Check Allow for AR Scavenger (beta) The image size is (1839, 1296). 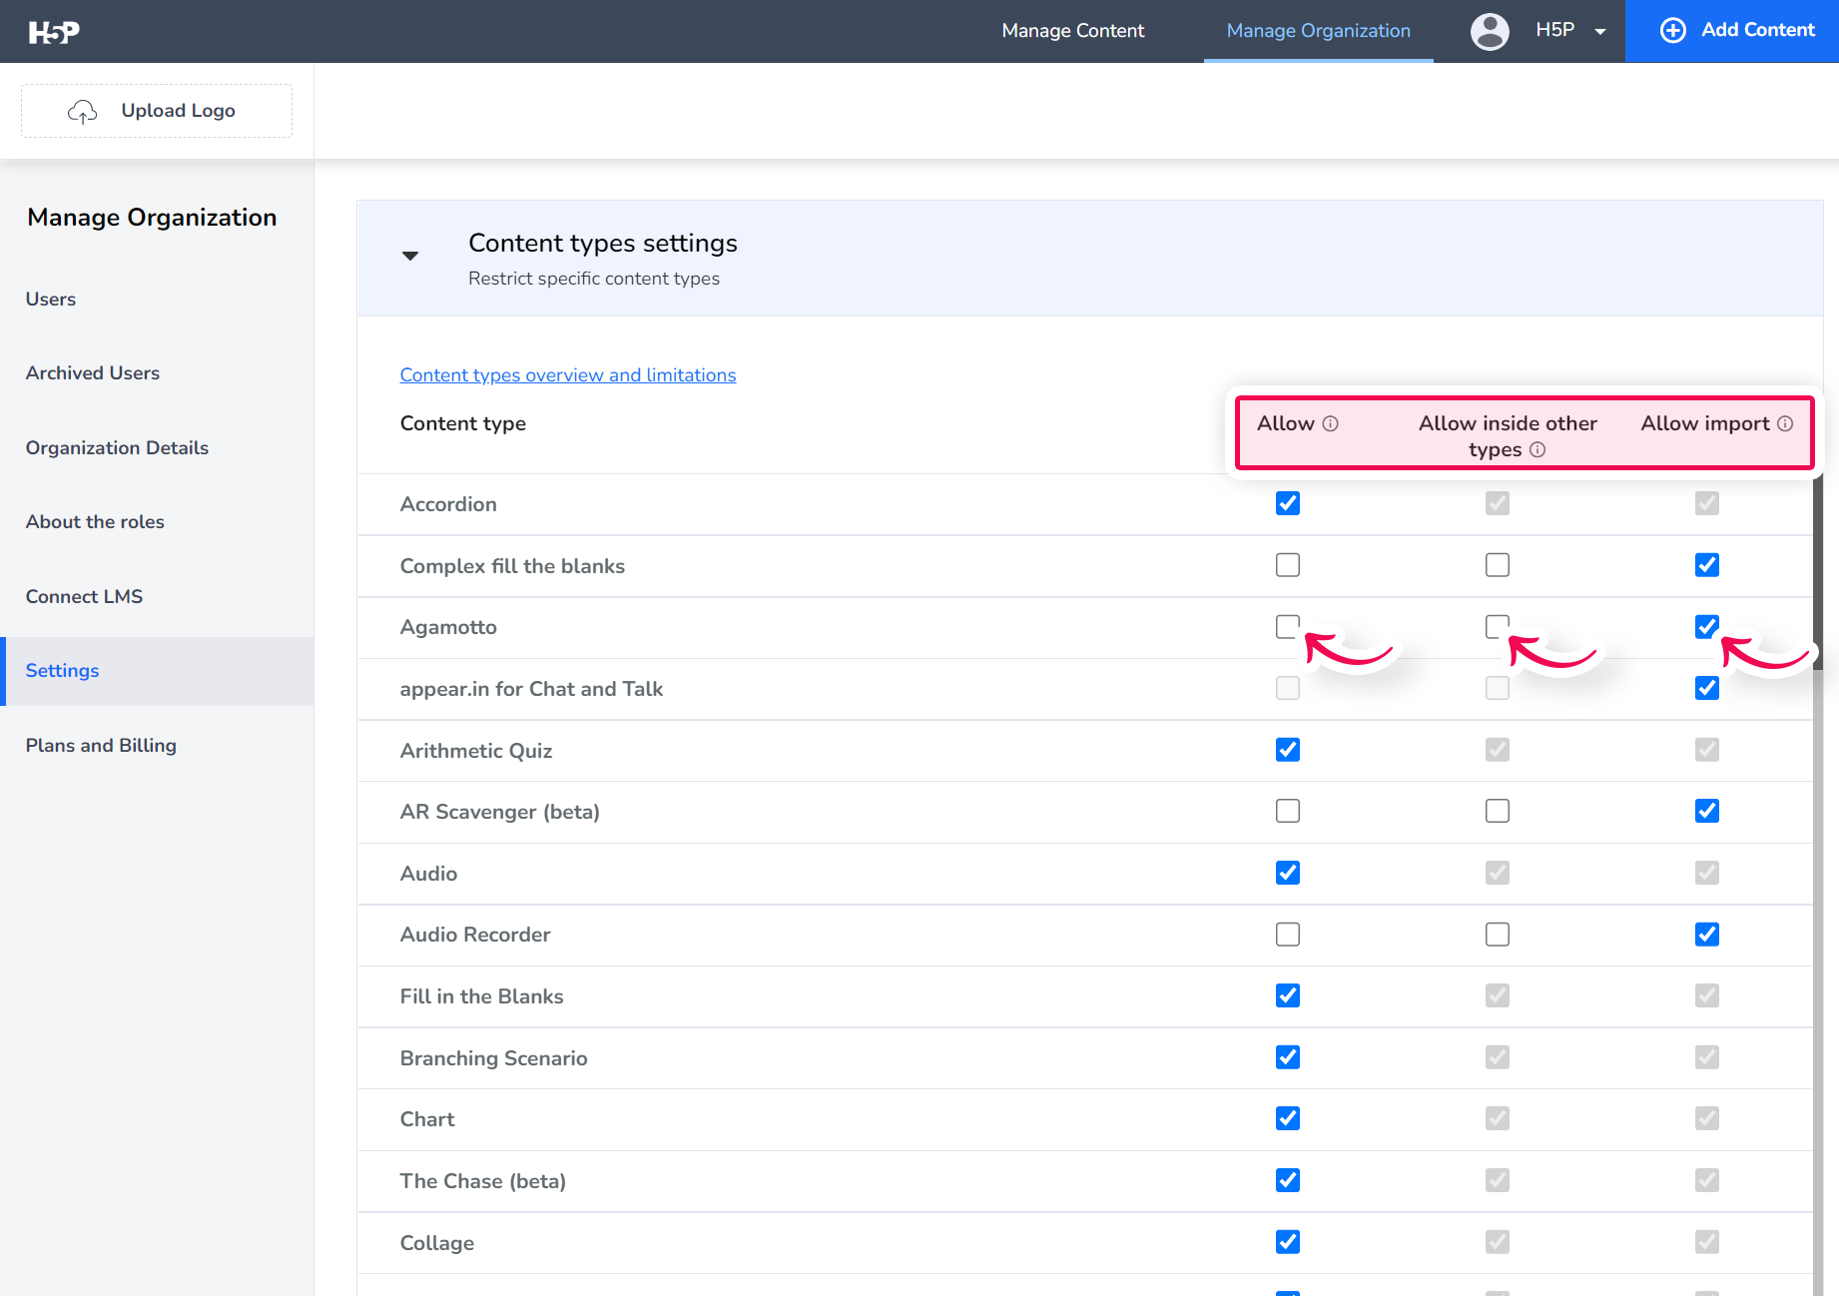1288,811
